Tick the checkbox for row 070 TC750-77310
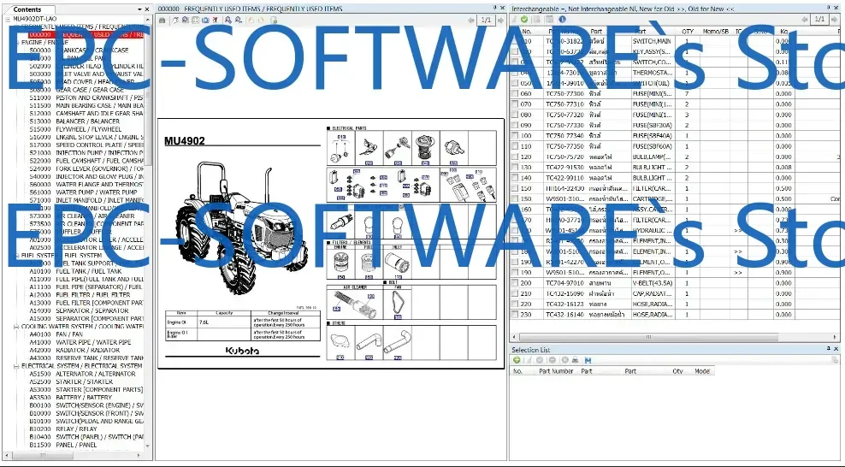The width and height of the screenshot is (845, 467). tap(515, 104)
